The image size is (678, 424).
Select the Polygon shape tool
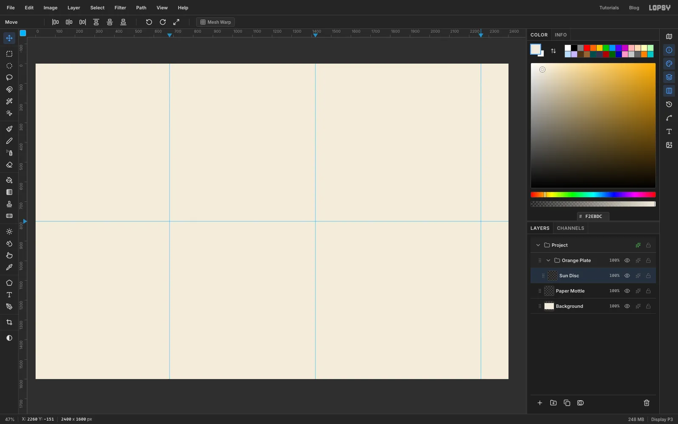[9, 283]
